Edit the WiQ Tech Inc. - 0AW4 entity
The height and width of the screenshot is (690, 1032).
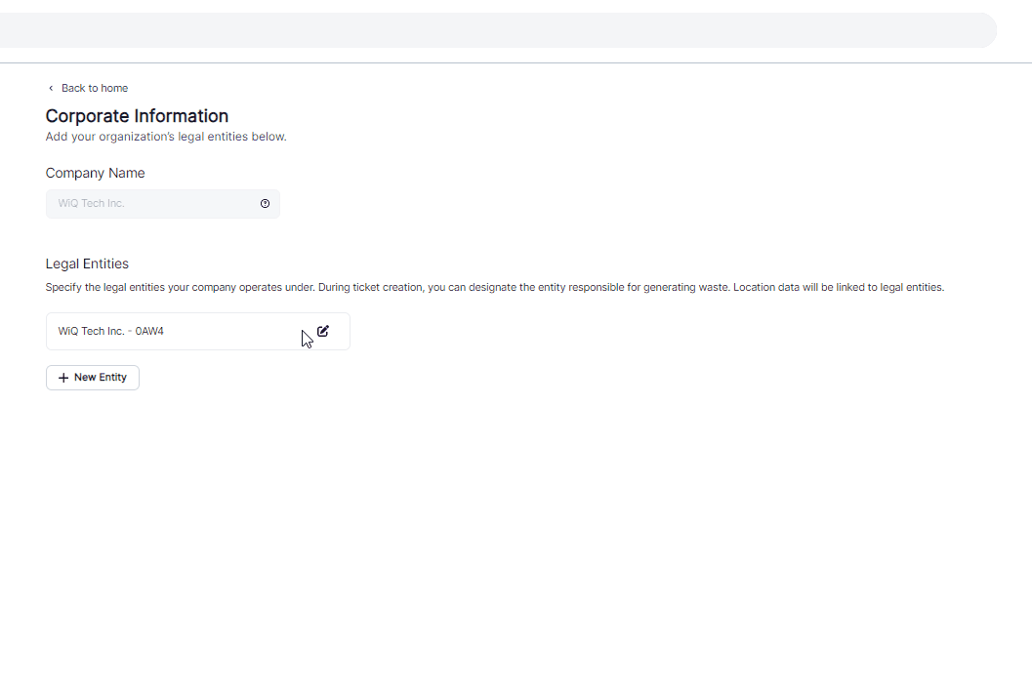[x=323, y=331]
